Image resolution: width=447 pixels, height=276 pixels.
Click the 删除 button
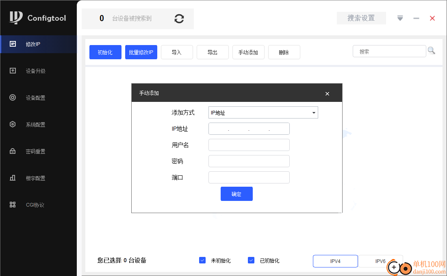coord(284,52)
